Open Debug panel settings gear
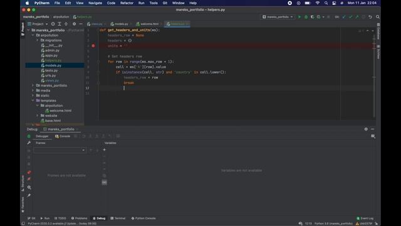 [x=366, y=129]
